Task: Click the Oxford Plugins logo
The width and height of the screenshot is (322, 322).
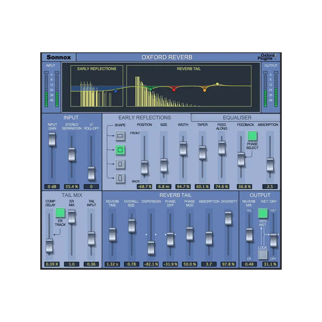Action: [267, 57]
